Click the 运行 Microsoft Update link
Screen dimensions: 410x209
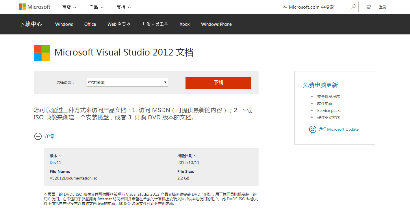click(x=338, y=129)
